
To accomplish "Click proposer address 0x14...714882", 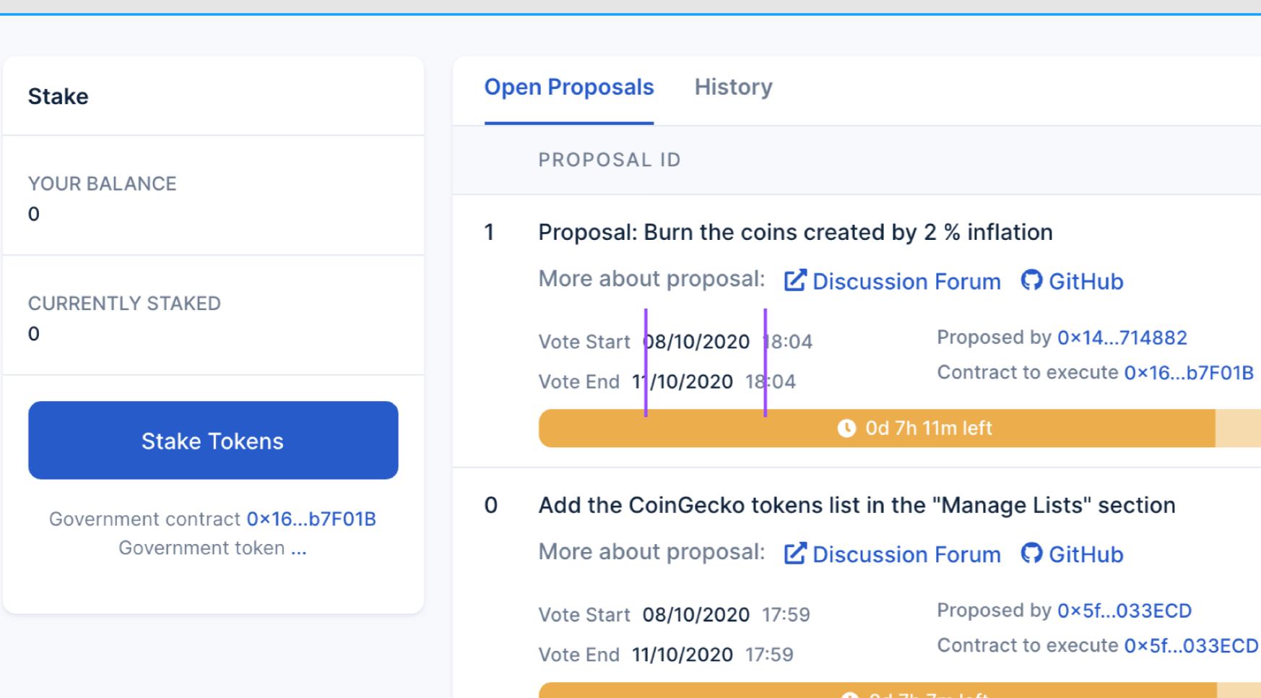I will pyautogui.click(x=1122, y=337).
